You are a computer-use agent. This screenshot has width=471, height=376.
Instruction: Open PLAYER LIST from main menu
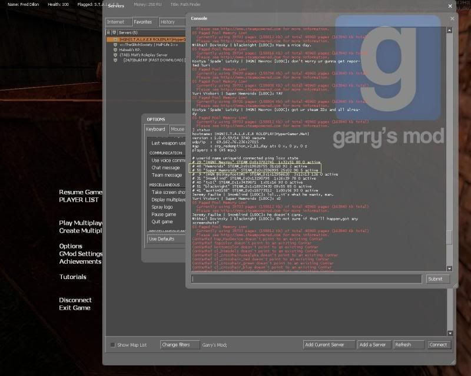tap(79, 200)
